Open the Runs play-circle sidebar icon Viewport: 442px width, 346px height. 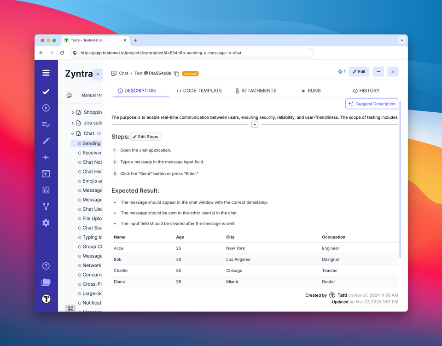[46, 108]
